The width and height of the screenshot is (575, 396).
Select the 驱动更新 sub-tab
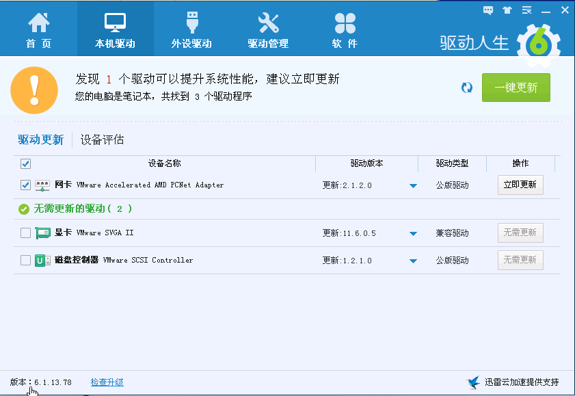click(41, 140)
